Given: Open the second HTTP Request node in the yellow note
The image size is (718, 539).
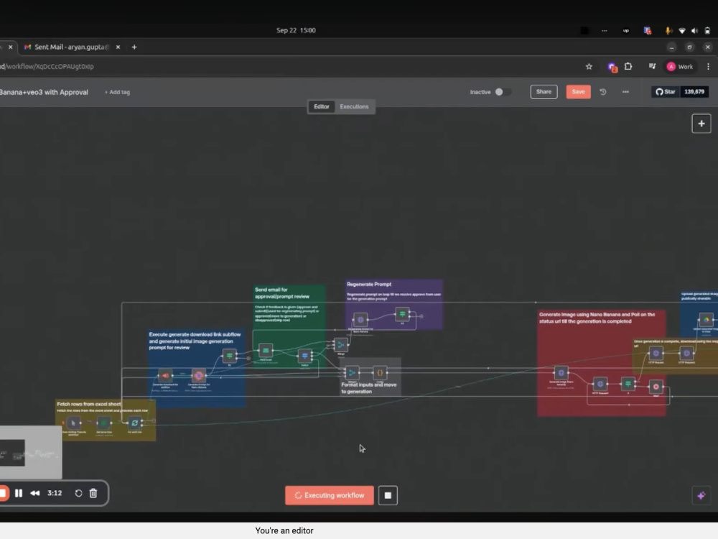Looking at the screenshot, I should point(686,354).
